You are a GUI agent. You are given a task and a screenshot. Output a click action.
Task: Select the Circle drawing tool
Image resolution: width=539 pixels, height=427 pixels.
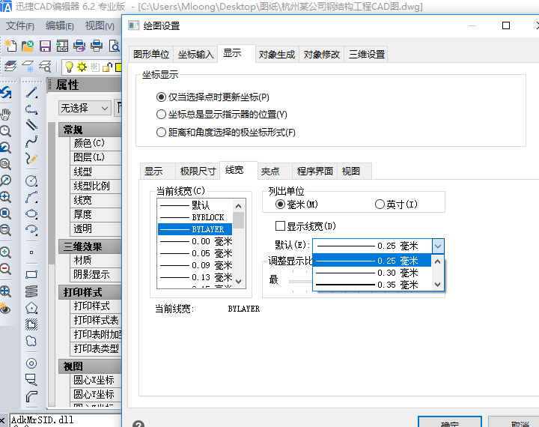[31, 181]
